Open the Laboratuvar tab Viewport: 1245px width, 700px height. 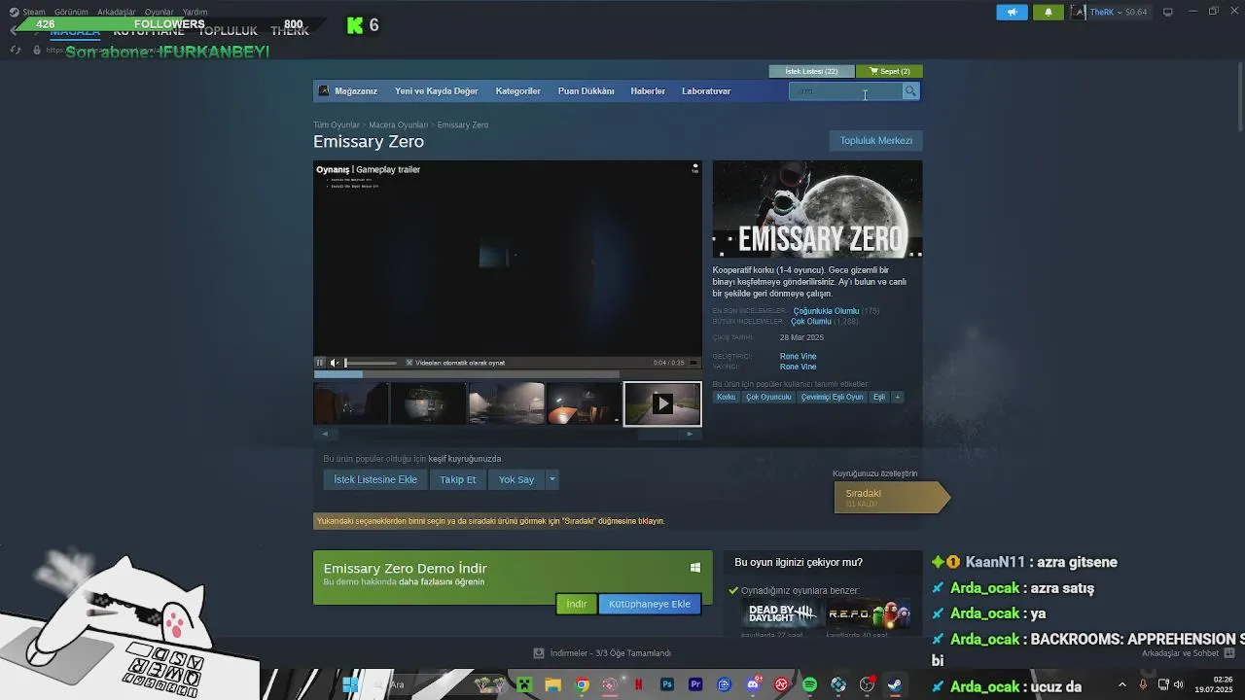point(706,91)
